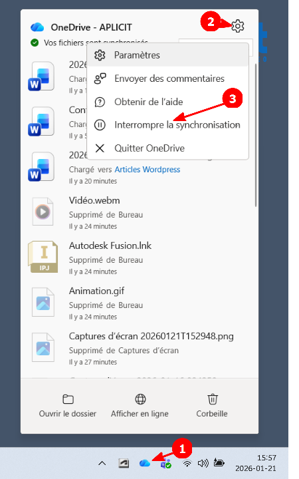Click the Paramètres gear icon in menu

100,55
